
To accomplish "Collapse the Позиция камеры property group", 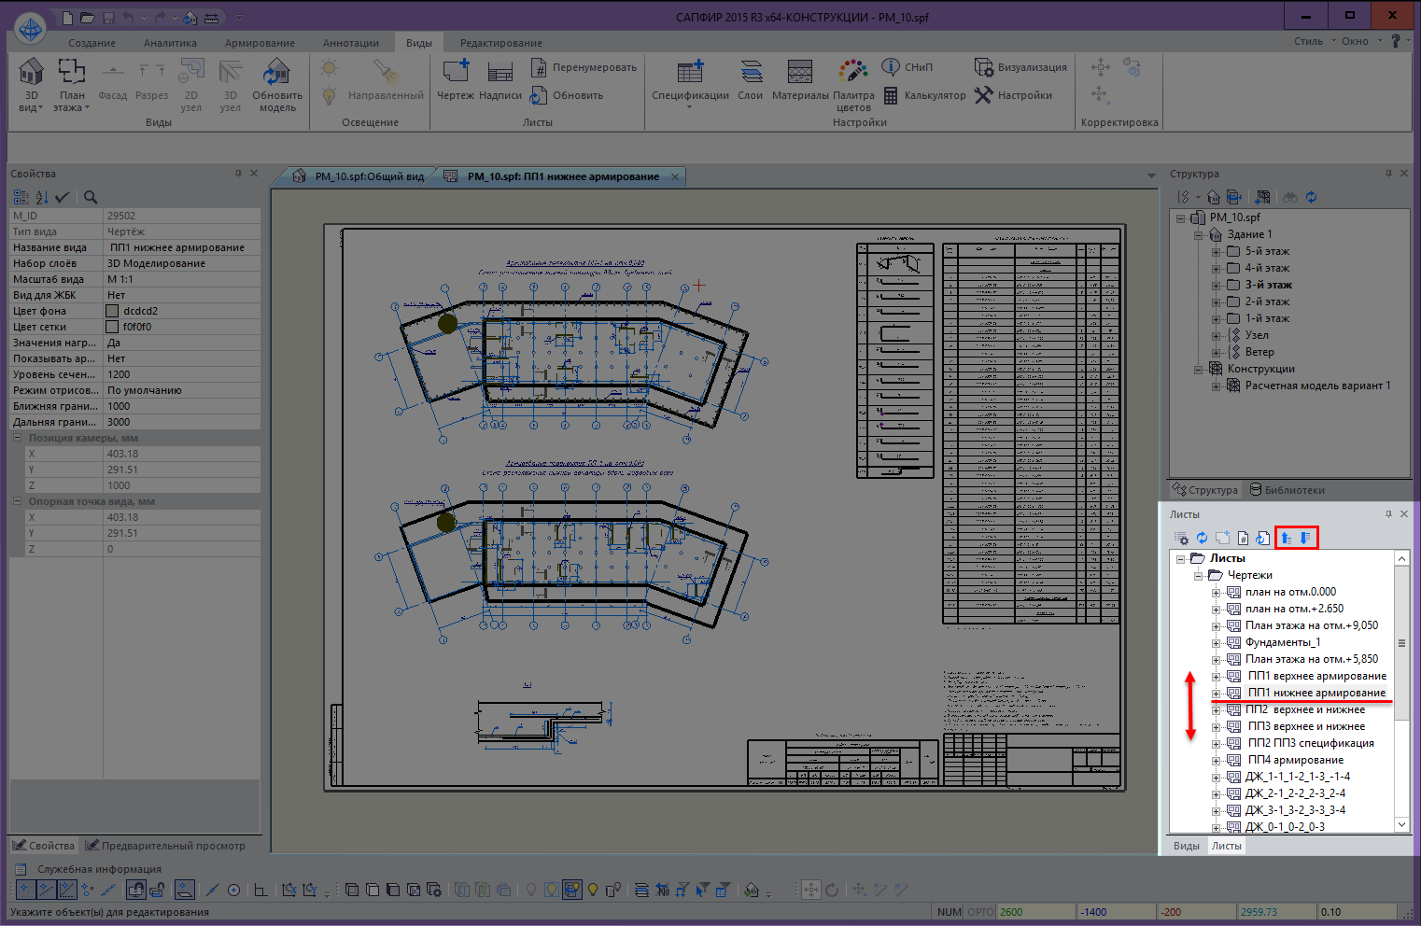I will click(x=18, y=438).
